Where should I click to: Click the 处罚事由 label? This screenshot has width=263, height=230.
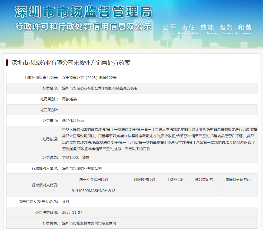coord(50,121)
